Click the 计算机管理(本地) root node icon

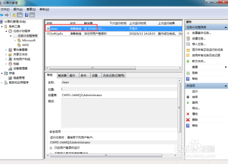[1, 22]
